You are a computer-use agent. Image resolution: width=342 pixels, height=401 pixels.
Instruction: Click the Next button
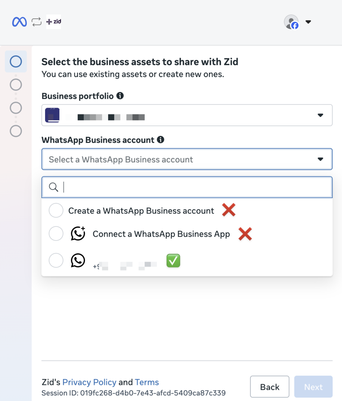click(313, 387)
